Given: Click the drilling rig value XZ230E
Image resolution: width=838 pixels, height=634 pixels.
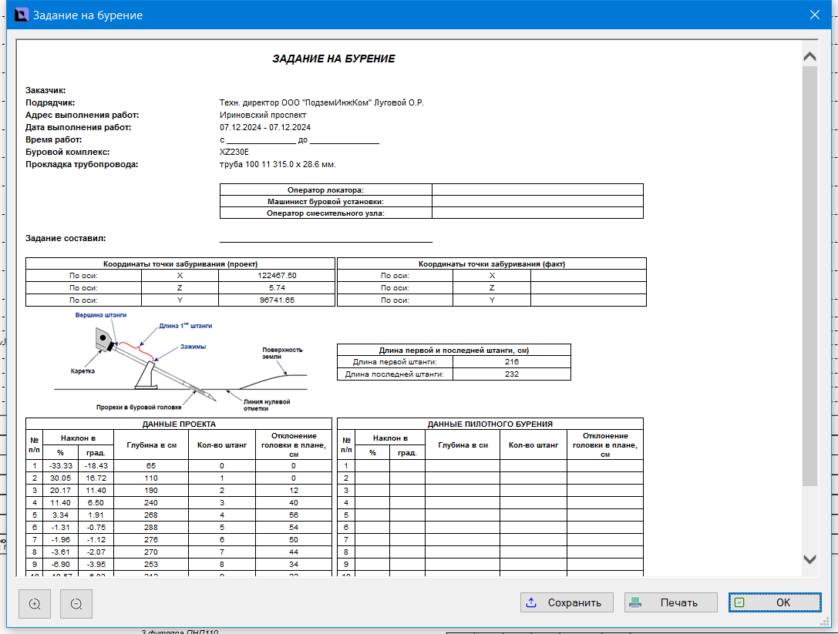Looking at the screenshot, I should click(234, 152).
